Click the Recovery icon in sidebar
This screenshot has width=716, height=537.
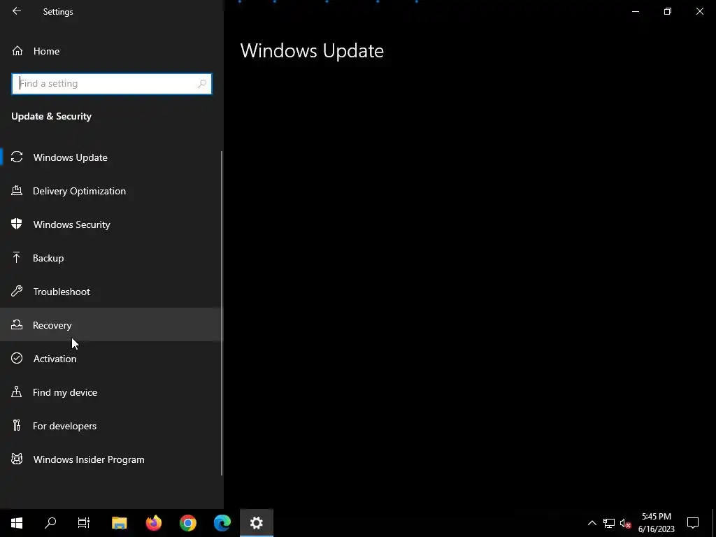[x=17, y=324]
